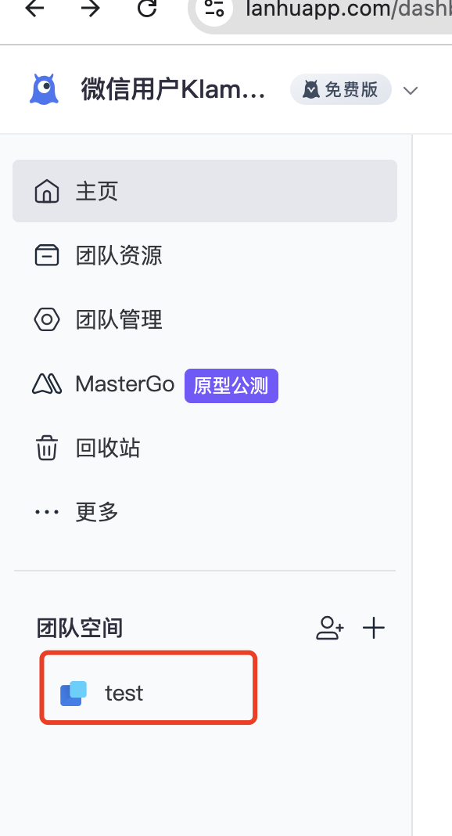The image size is (452, 836).
Task: Create new team space with plus icon
Action: (x=374, y=628)
